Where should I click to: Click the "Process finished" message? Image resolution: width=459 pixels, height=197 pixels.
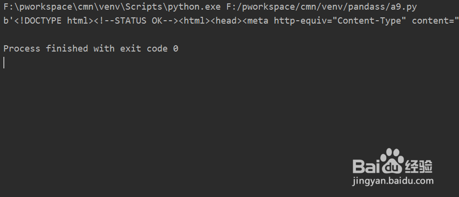pyautogui.click(x=46, y=49)
